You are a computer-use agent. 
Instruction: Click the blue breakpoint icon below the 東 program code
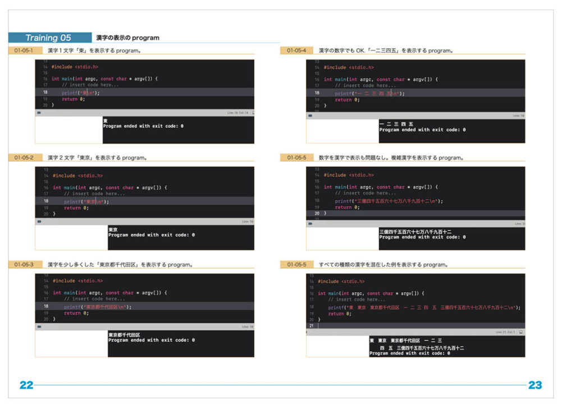39,113
